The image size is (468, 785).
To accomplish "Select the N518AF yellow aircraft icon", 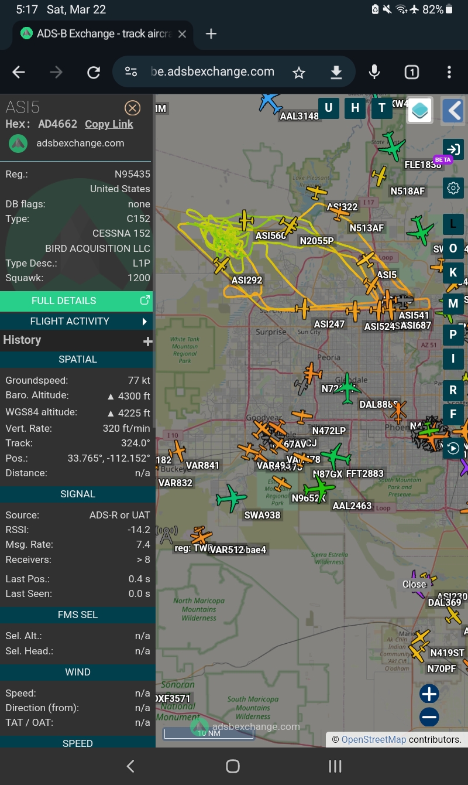I will (x=380, y=176).
